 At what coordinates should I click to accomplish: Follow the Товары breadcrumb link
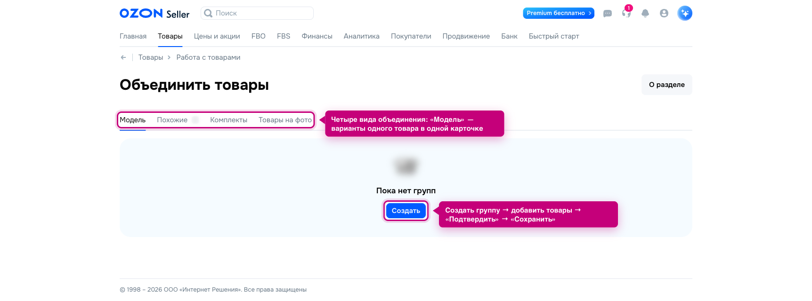pyautogui.click(x=151, y=57)
